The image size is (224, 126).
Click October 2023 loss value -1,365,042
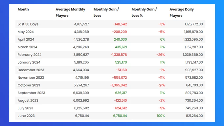[119, 85]
